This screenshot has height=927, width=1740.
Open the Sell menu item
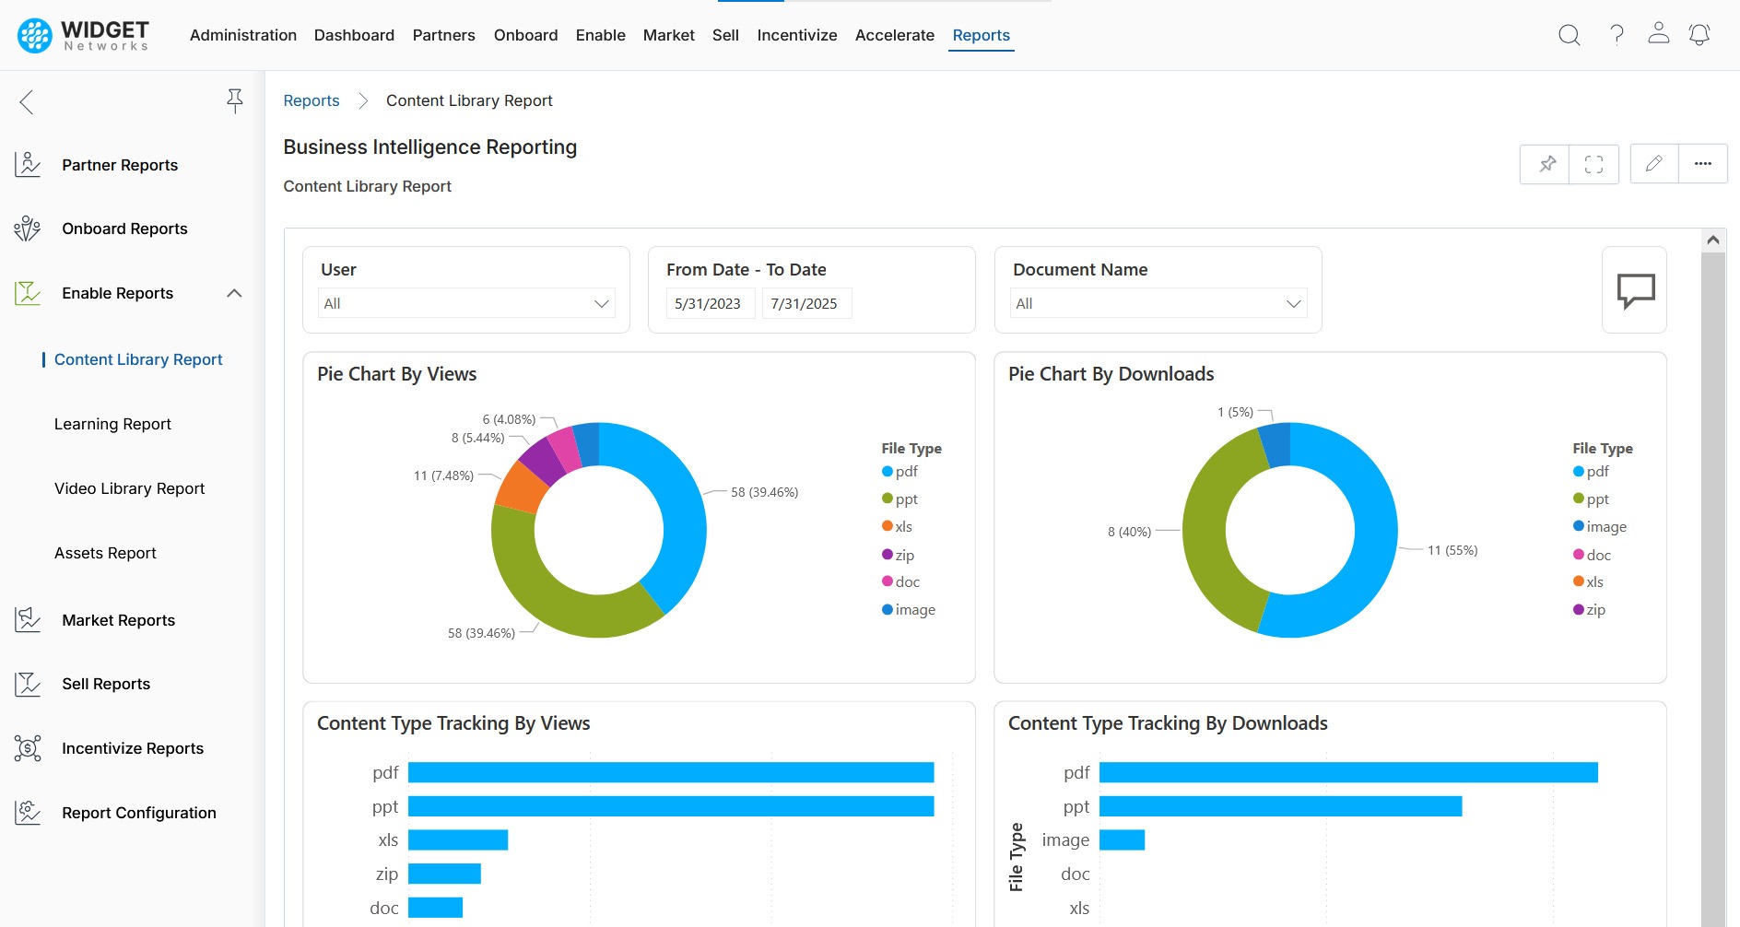point(725,35)
